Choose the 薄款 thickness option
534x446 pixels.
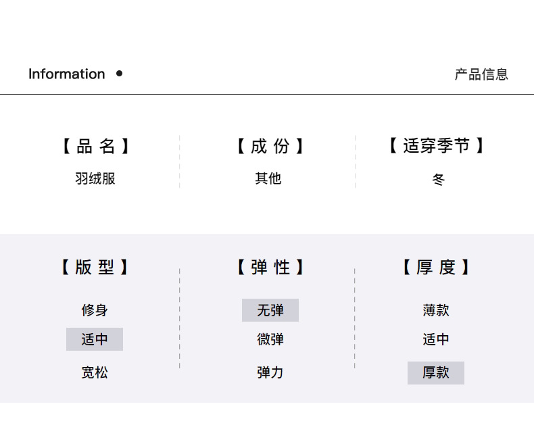tap(436, 310)
